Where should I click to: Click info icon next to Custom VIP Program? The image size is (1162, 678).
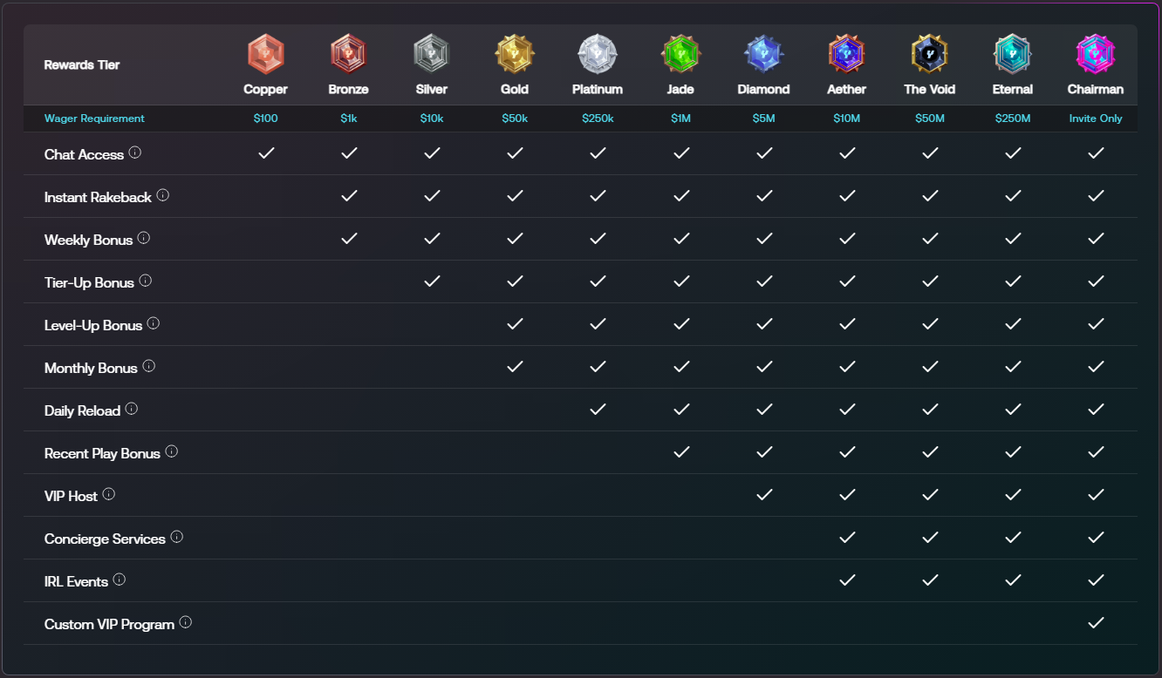point(186,622)
